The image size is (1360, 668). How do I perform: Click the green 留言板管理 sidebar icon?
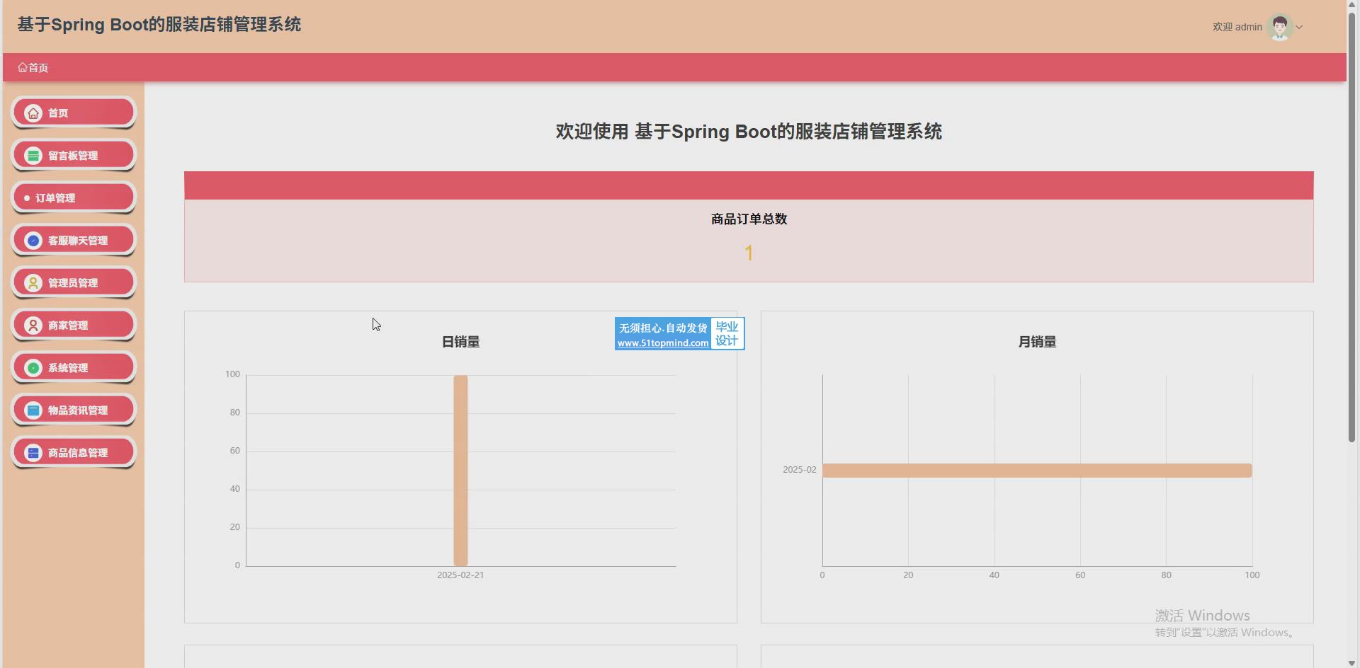point(33,156)
